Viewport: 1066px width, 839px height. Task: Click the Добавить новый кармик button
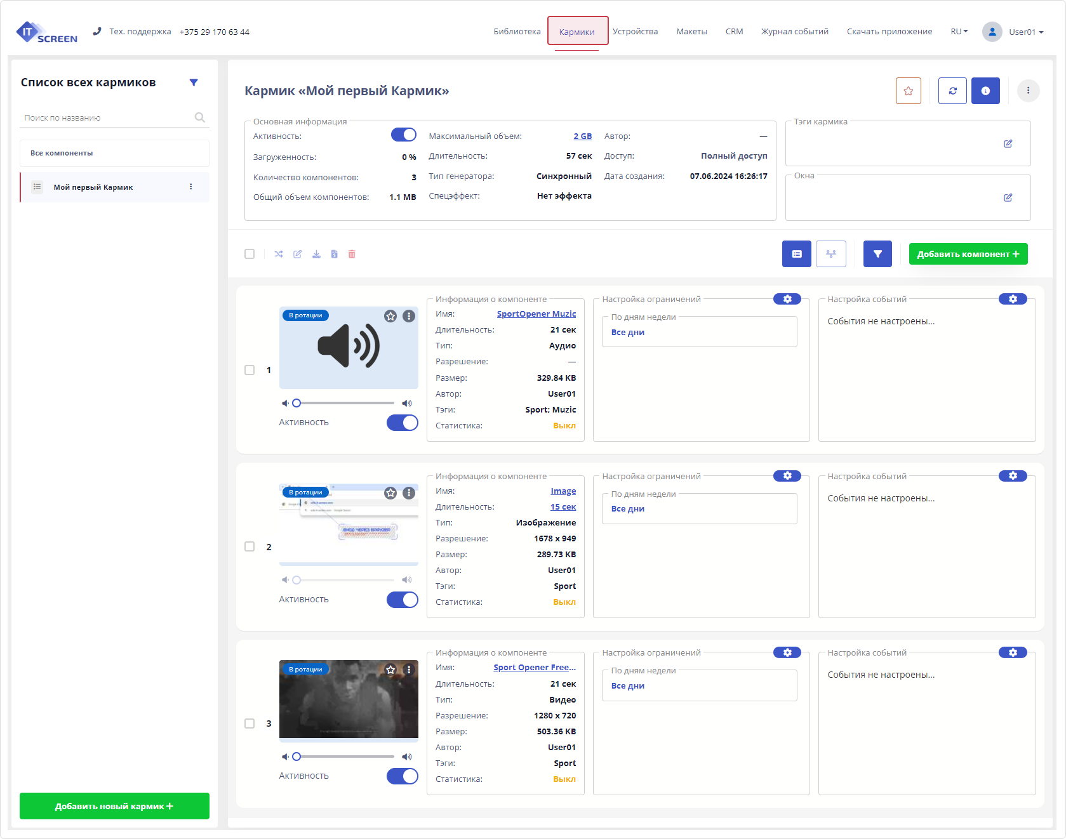114,806
